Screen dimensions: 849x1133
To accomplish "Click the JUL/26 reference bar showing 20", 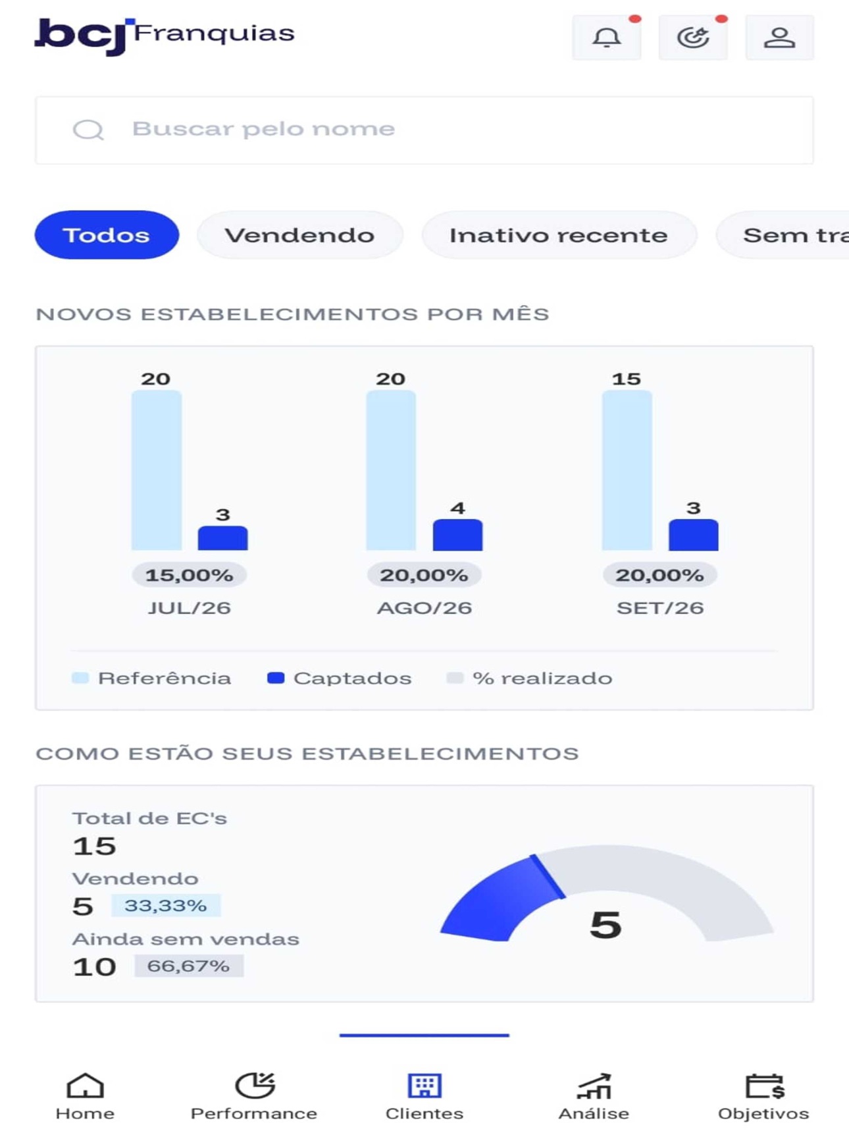I will (157, 470).
